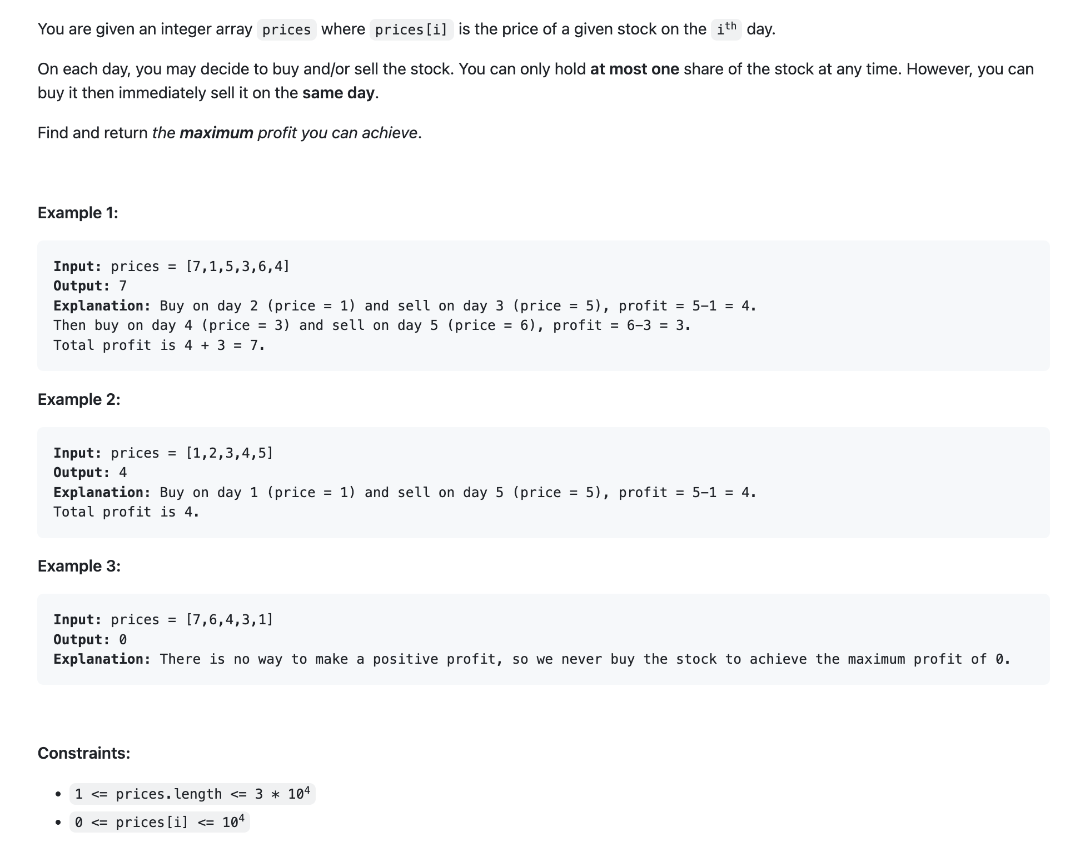The height and width of the screenshot is (852, 1085).
Task: Click the Example 1 'Output: 7' line
Action: (x=90, y=286)
